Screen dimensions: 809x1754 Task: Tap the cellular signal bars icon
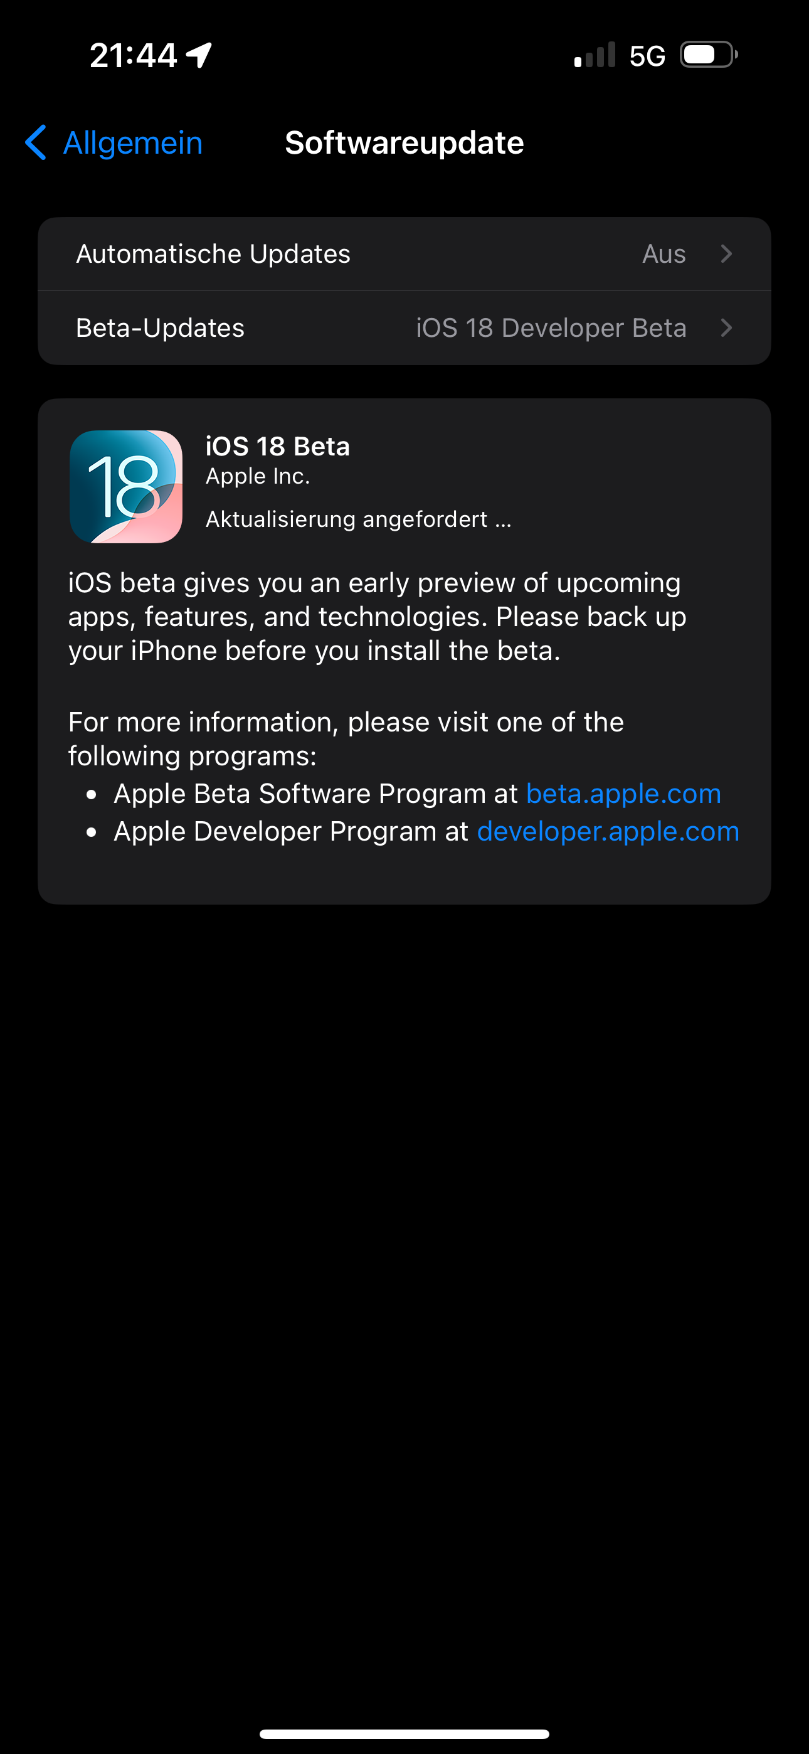point(595,55)
